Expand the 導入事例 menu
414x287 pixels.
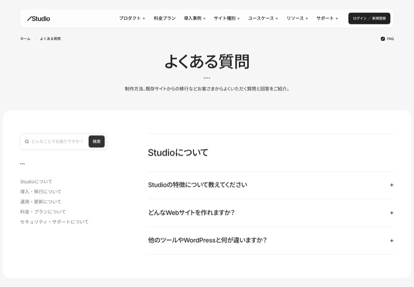point(195,18)
